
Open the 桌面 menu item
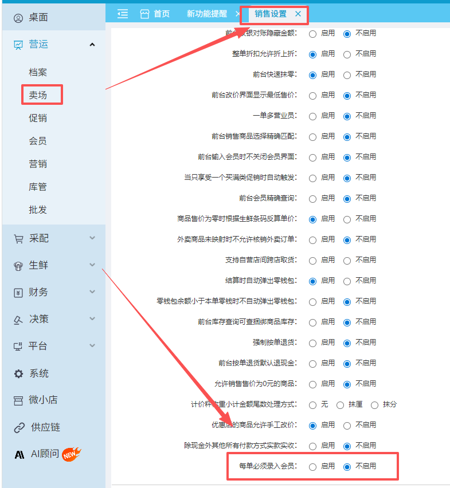click(38, 17)
